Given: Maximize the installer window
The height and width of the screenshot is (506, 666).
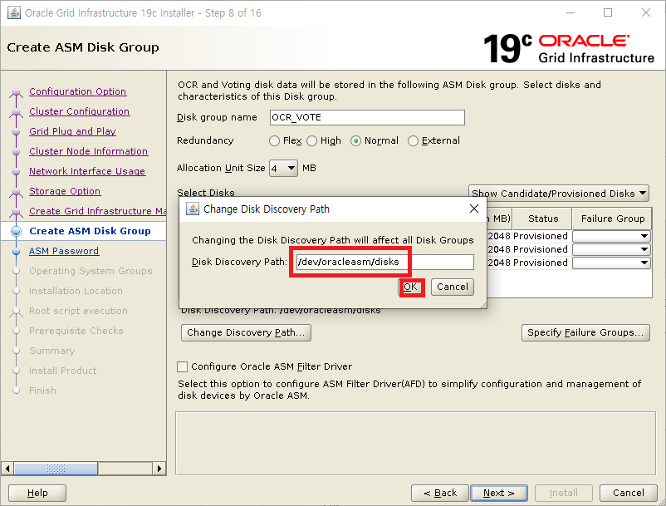Looking at the screenshot, I should click(x=608, y=12).
